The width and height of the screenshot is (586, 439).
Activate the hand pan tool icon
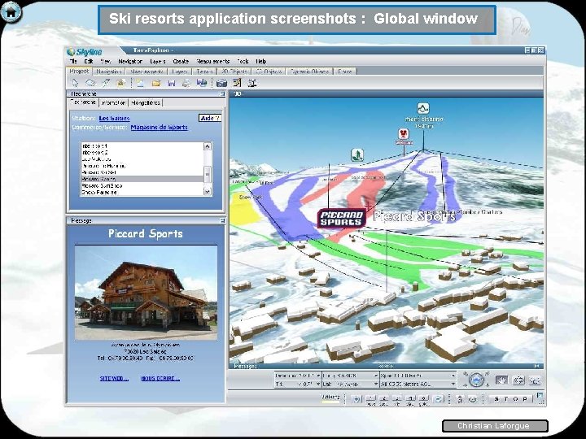coord(501,380)
